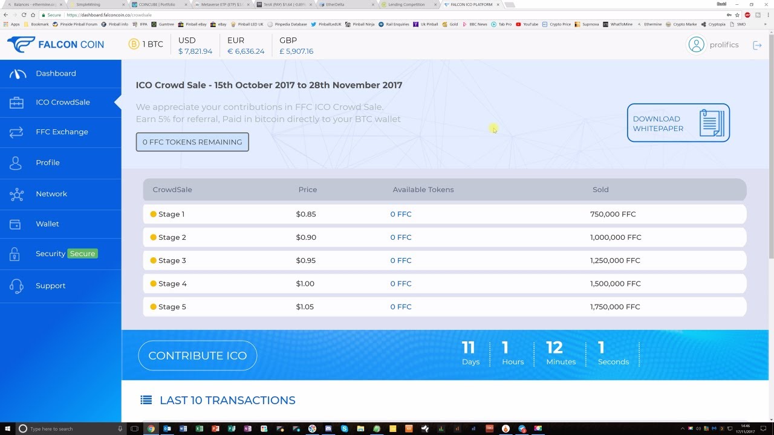The width and height of the screenshot is (774, 435).
Task: Click the Chrome reload page button
Action: (x=24, y=14)
